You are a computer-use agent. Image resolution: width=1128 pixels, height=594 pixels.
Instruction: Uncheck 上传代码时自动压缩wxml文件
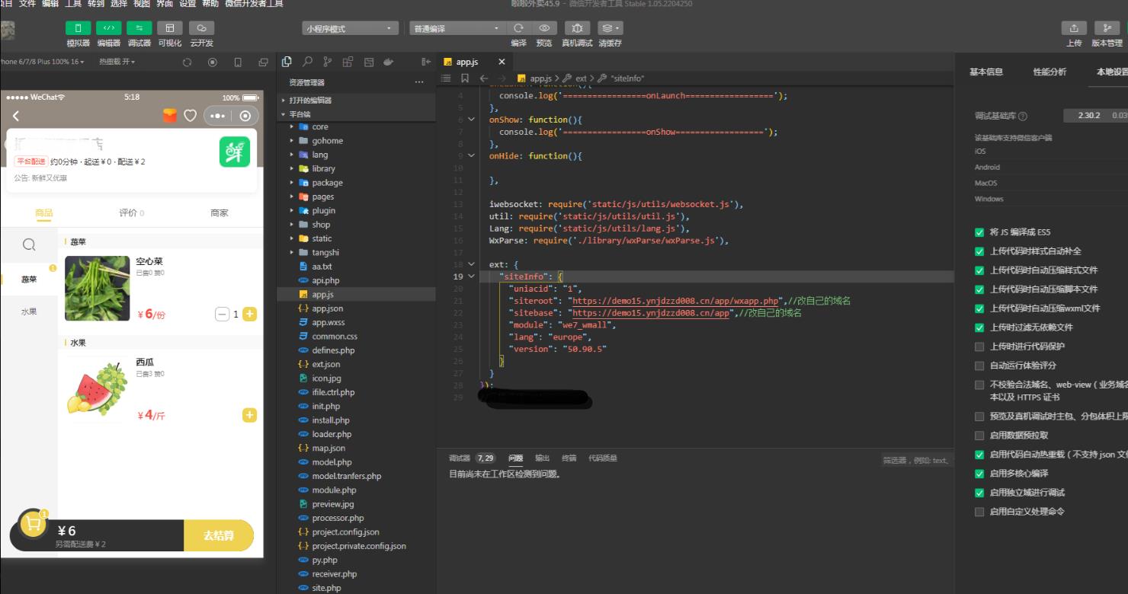979,308
